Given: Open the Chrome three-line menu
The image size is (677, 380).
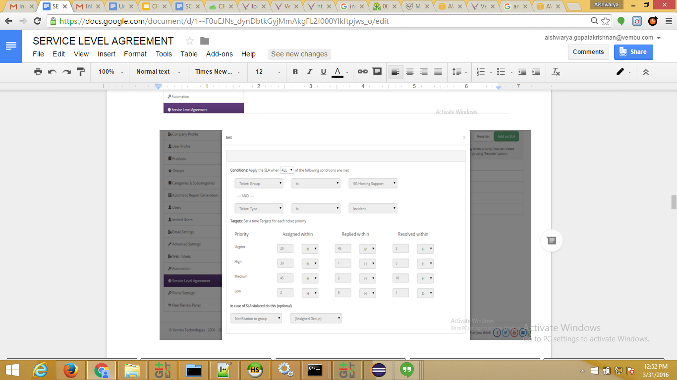Looking at the screenshot, I should pos(668,21).
